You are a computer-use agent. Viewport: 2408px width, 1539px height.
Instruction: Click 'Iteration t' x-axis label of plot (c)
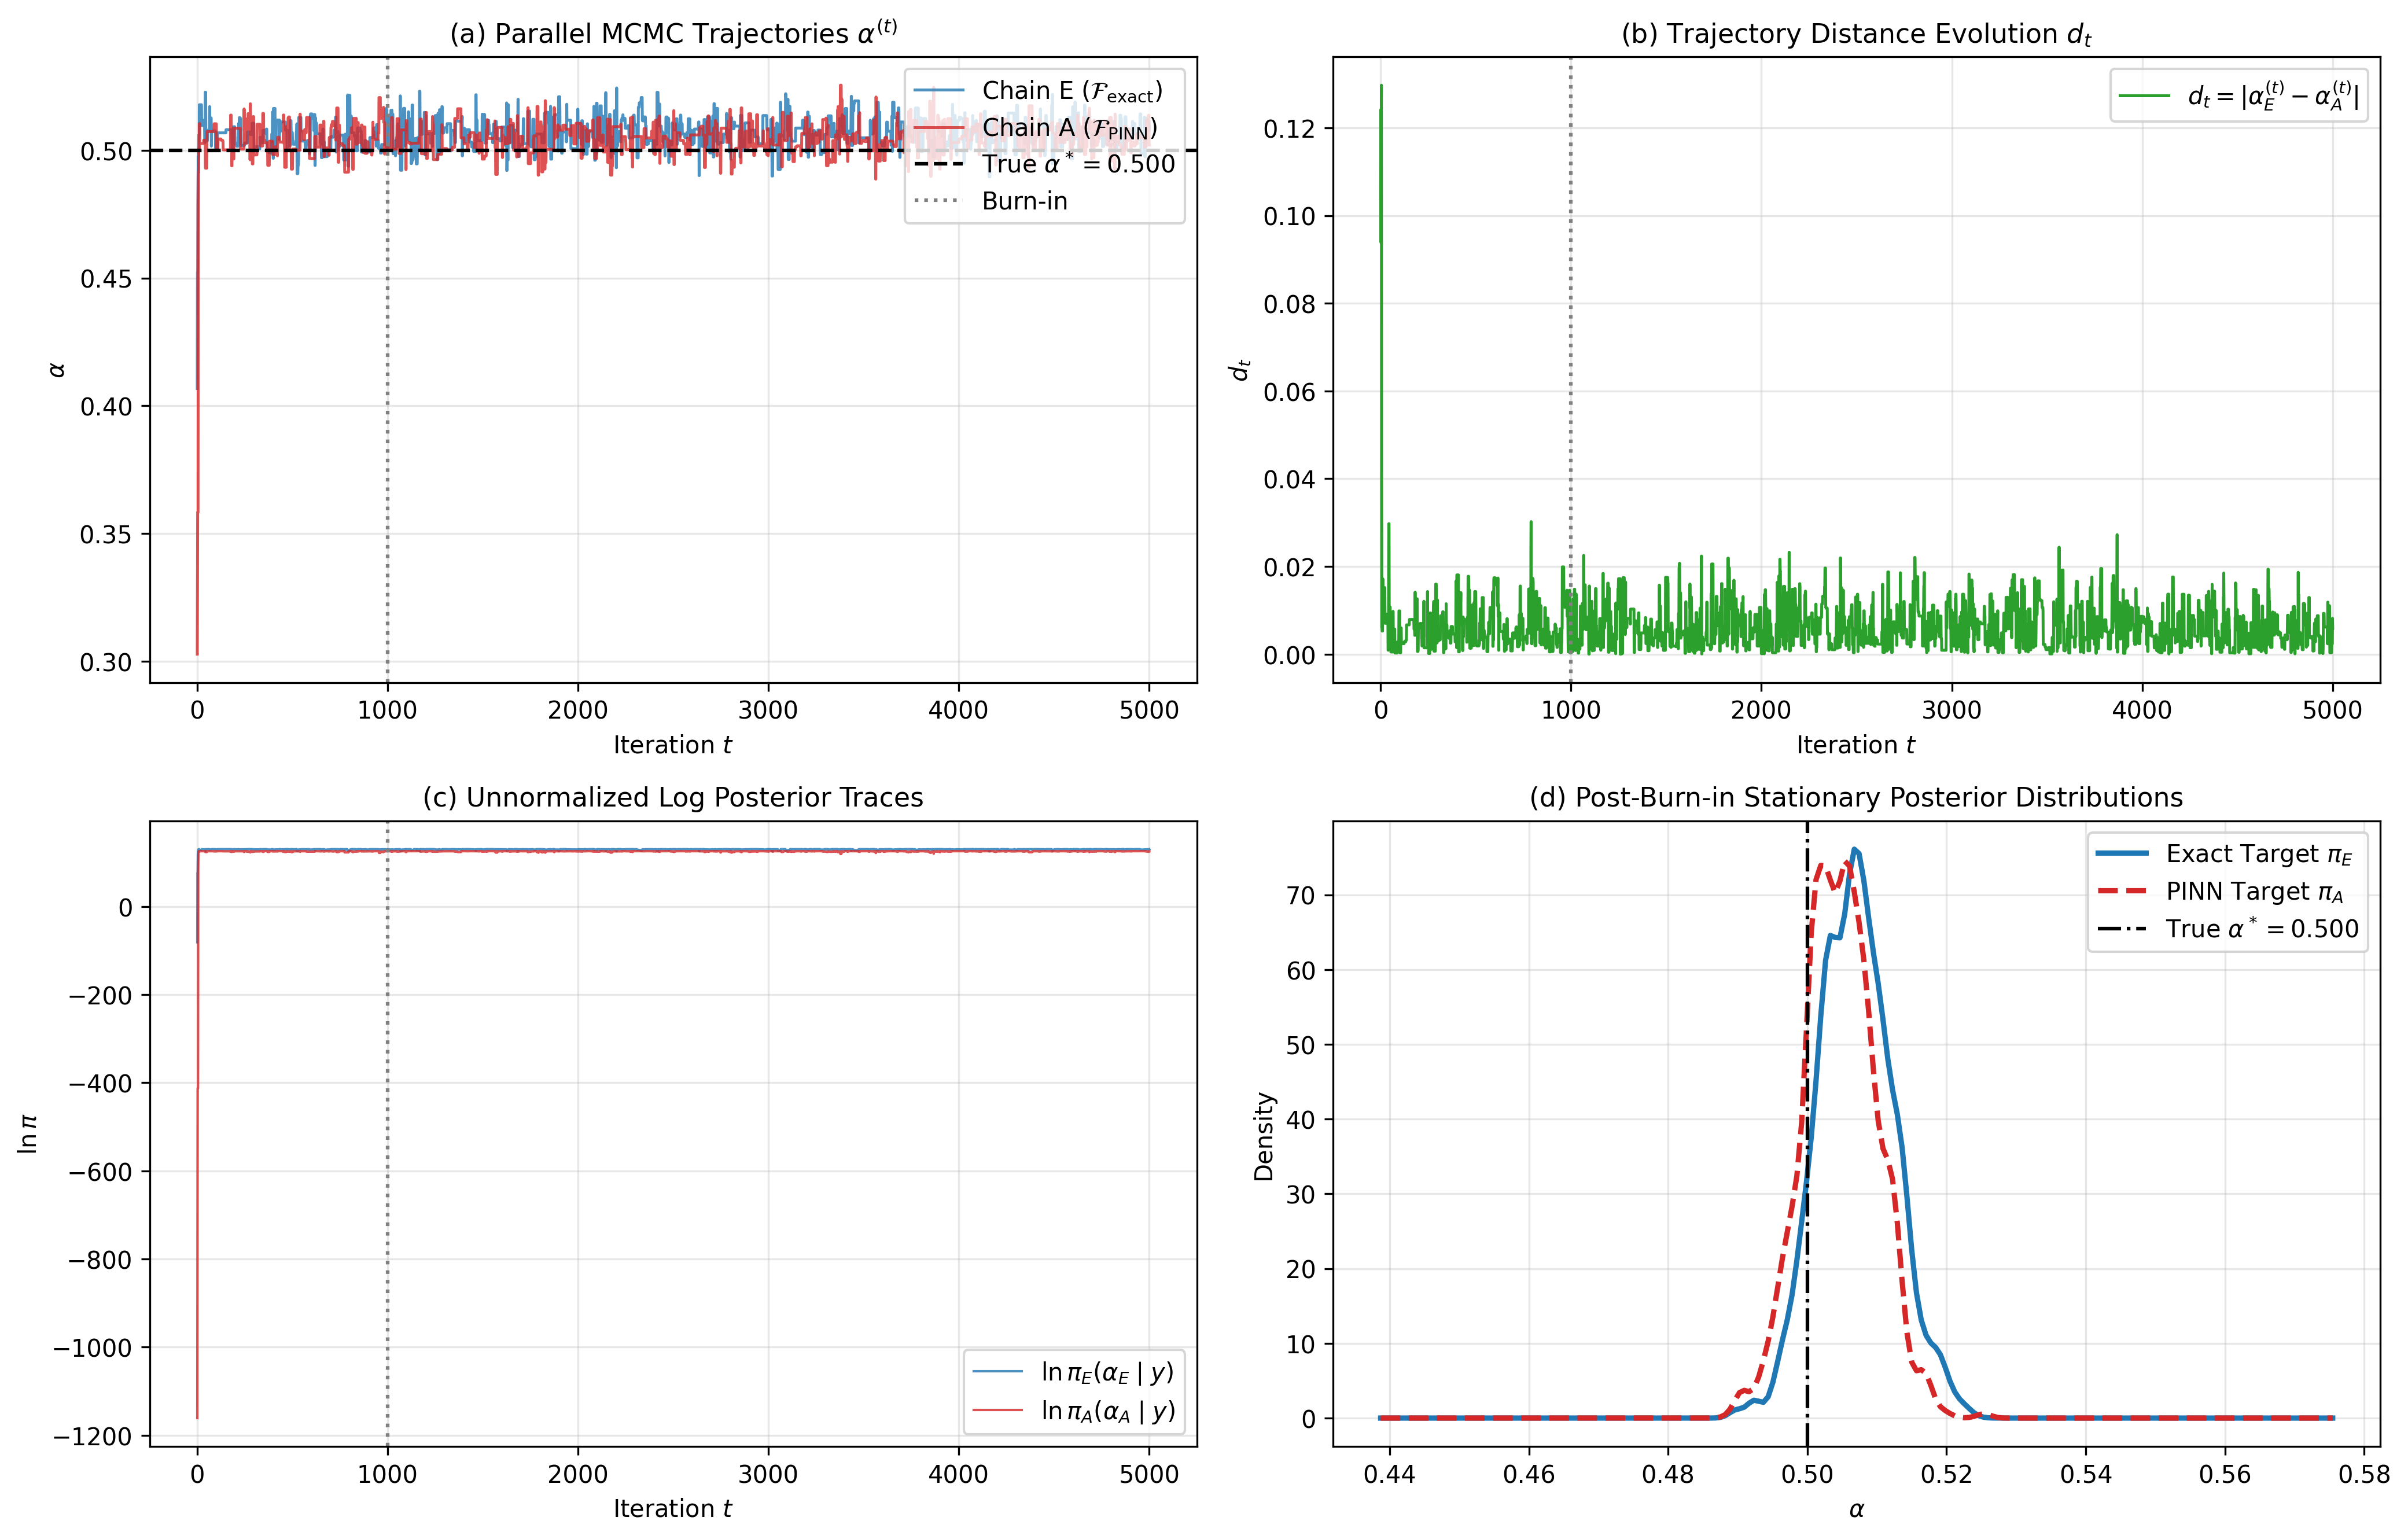pos(673,1508)
